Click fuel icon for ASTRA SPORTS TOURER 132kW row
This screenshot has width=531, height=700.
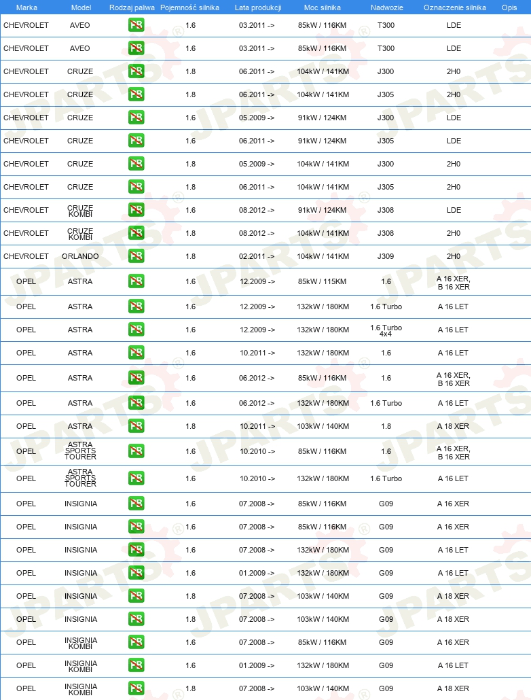136,478
